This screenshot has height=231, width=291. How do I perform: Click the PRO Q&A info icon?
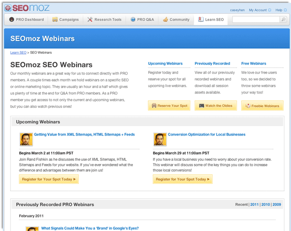click(x=133, y=19)
